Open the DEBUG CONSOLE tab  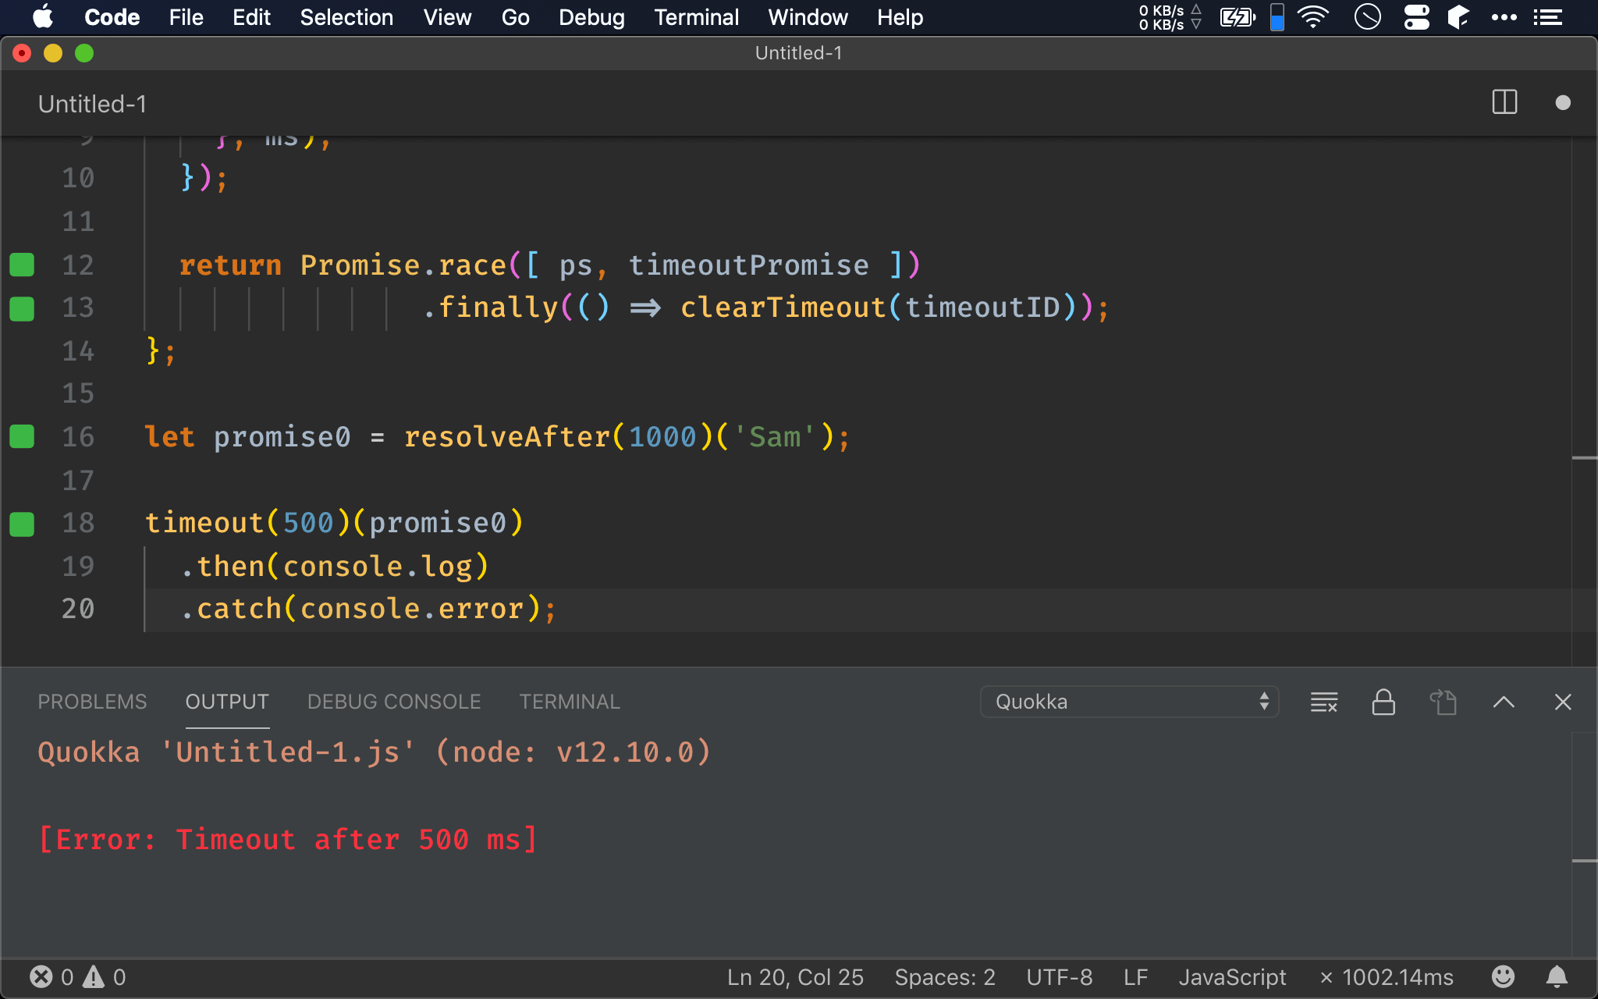pos(394,702)
